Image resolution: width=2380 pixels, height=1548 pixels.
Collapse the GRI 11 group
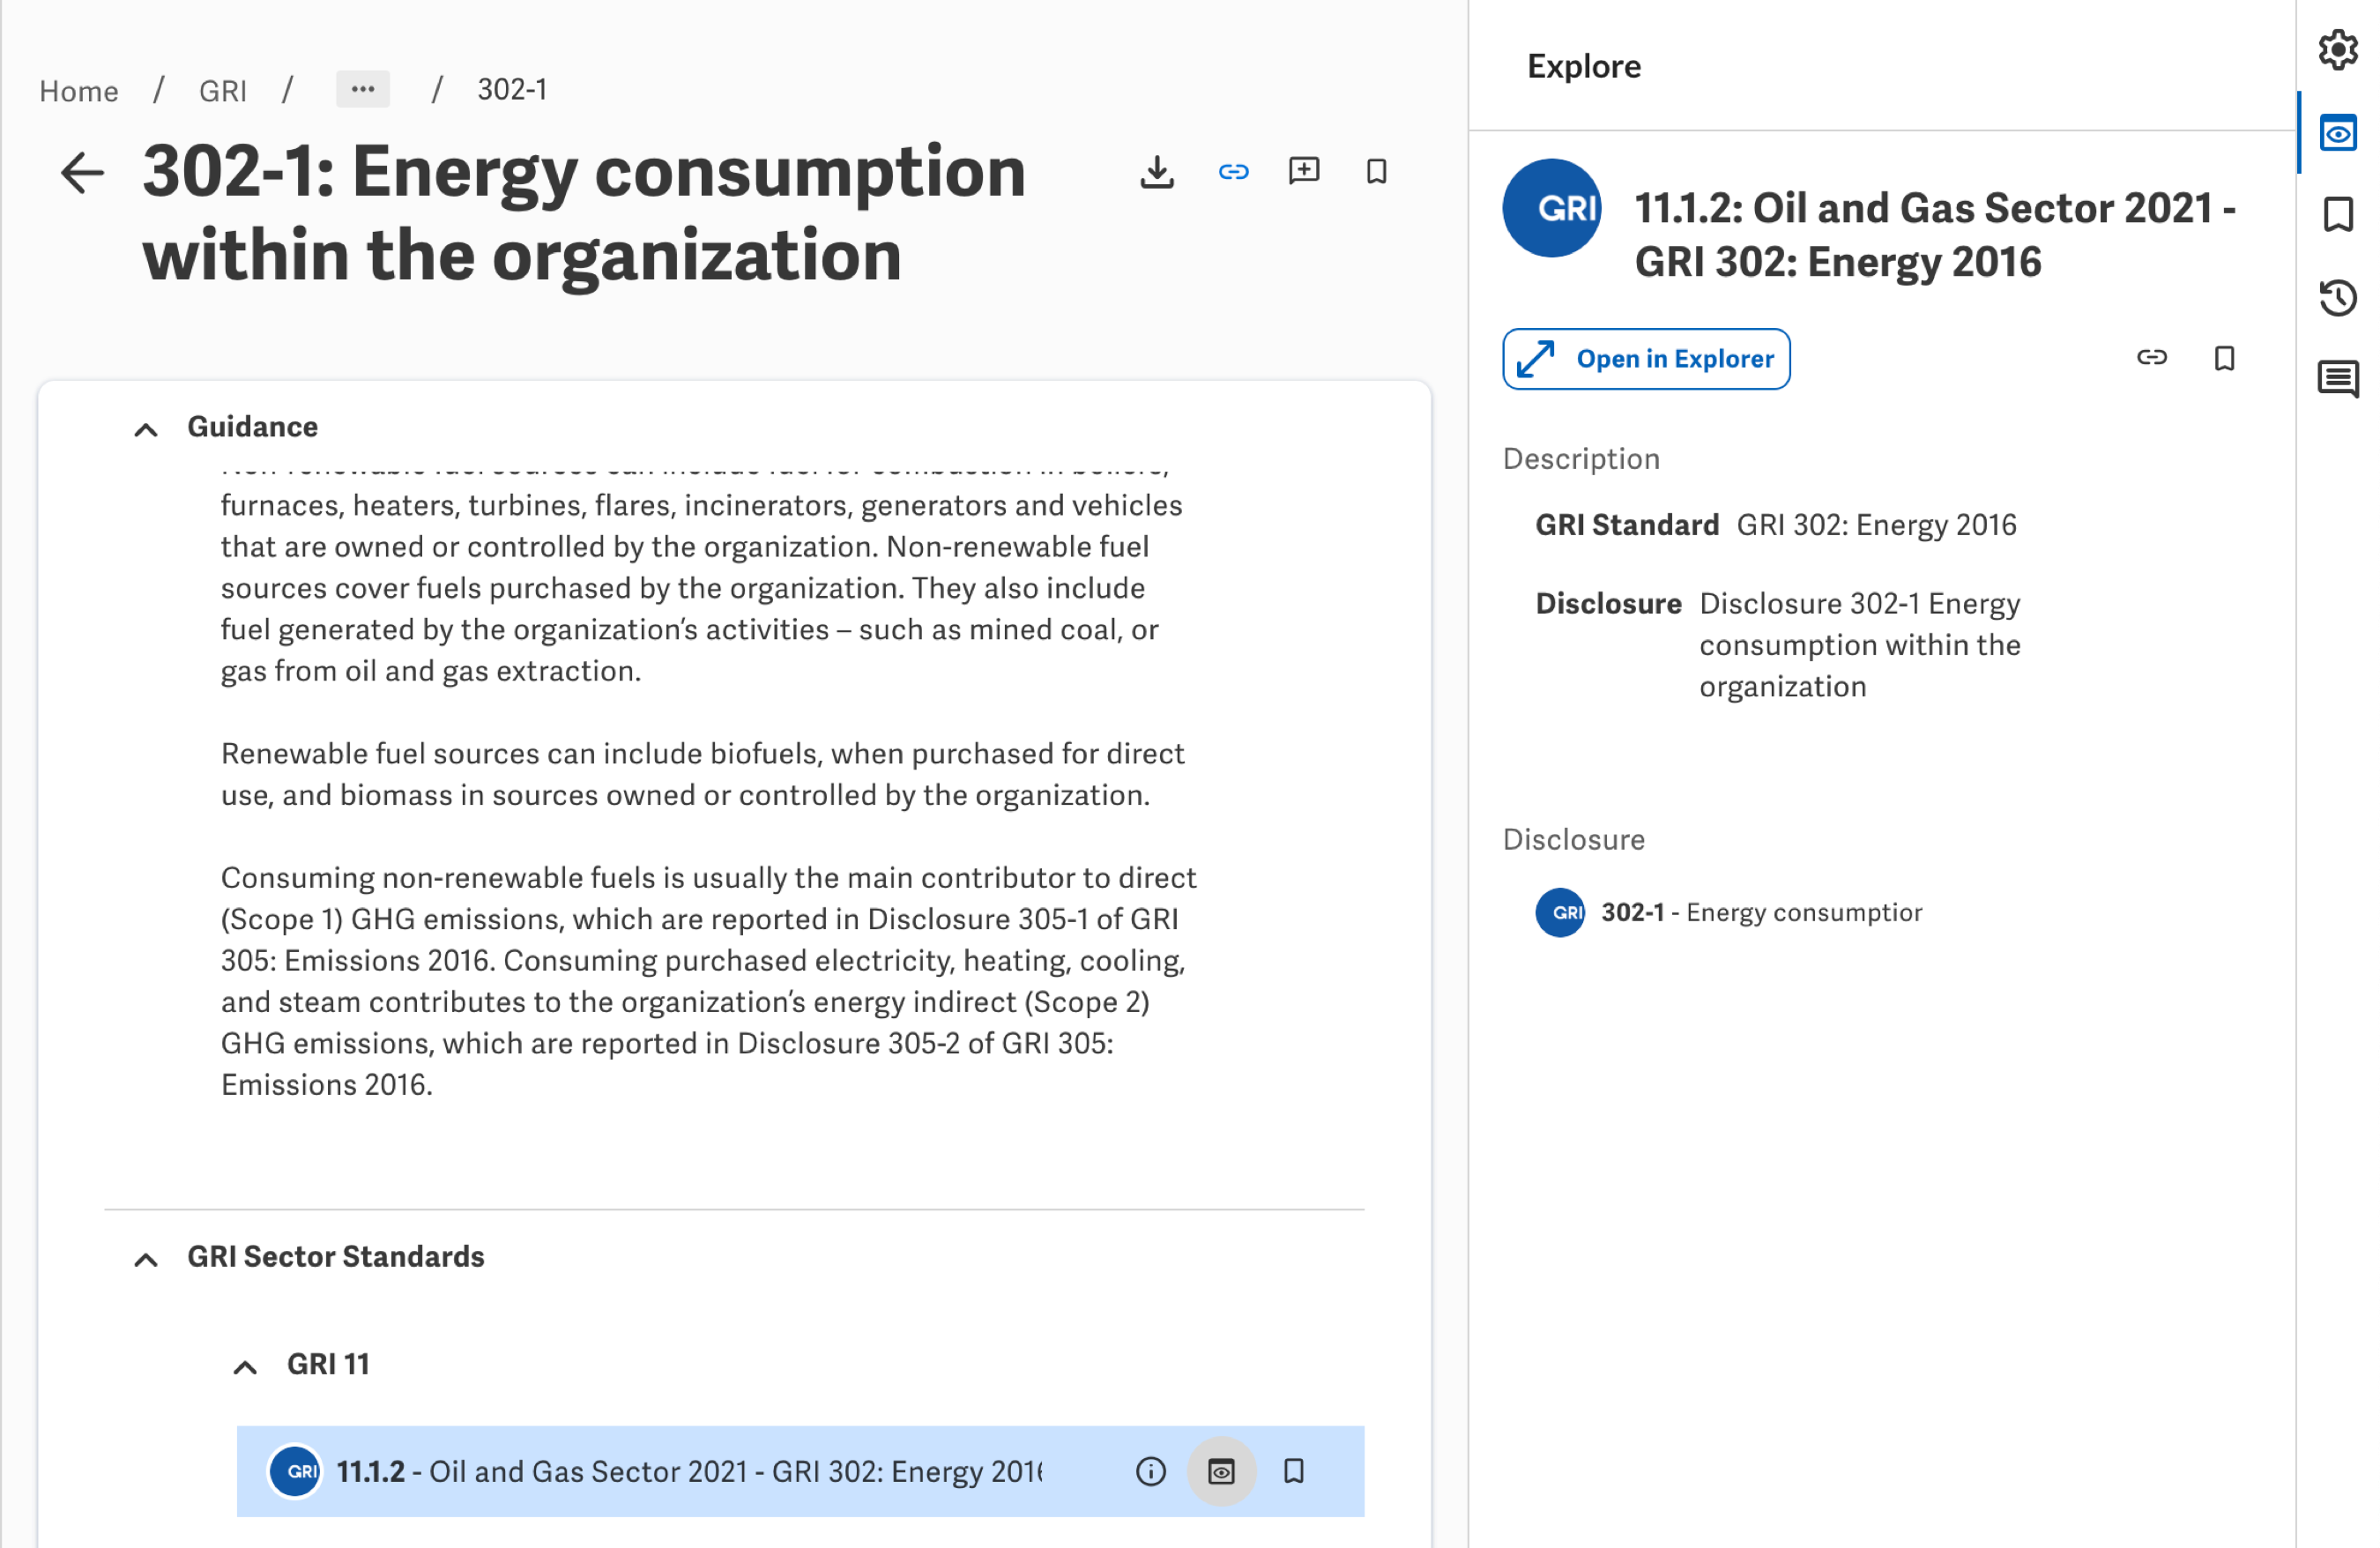[245, 1367]
